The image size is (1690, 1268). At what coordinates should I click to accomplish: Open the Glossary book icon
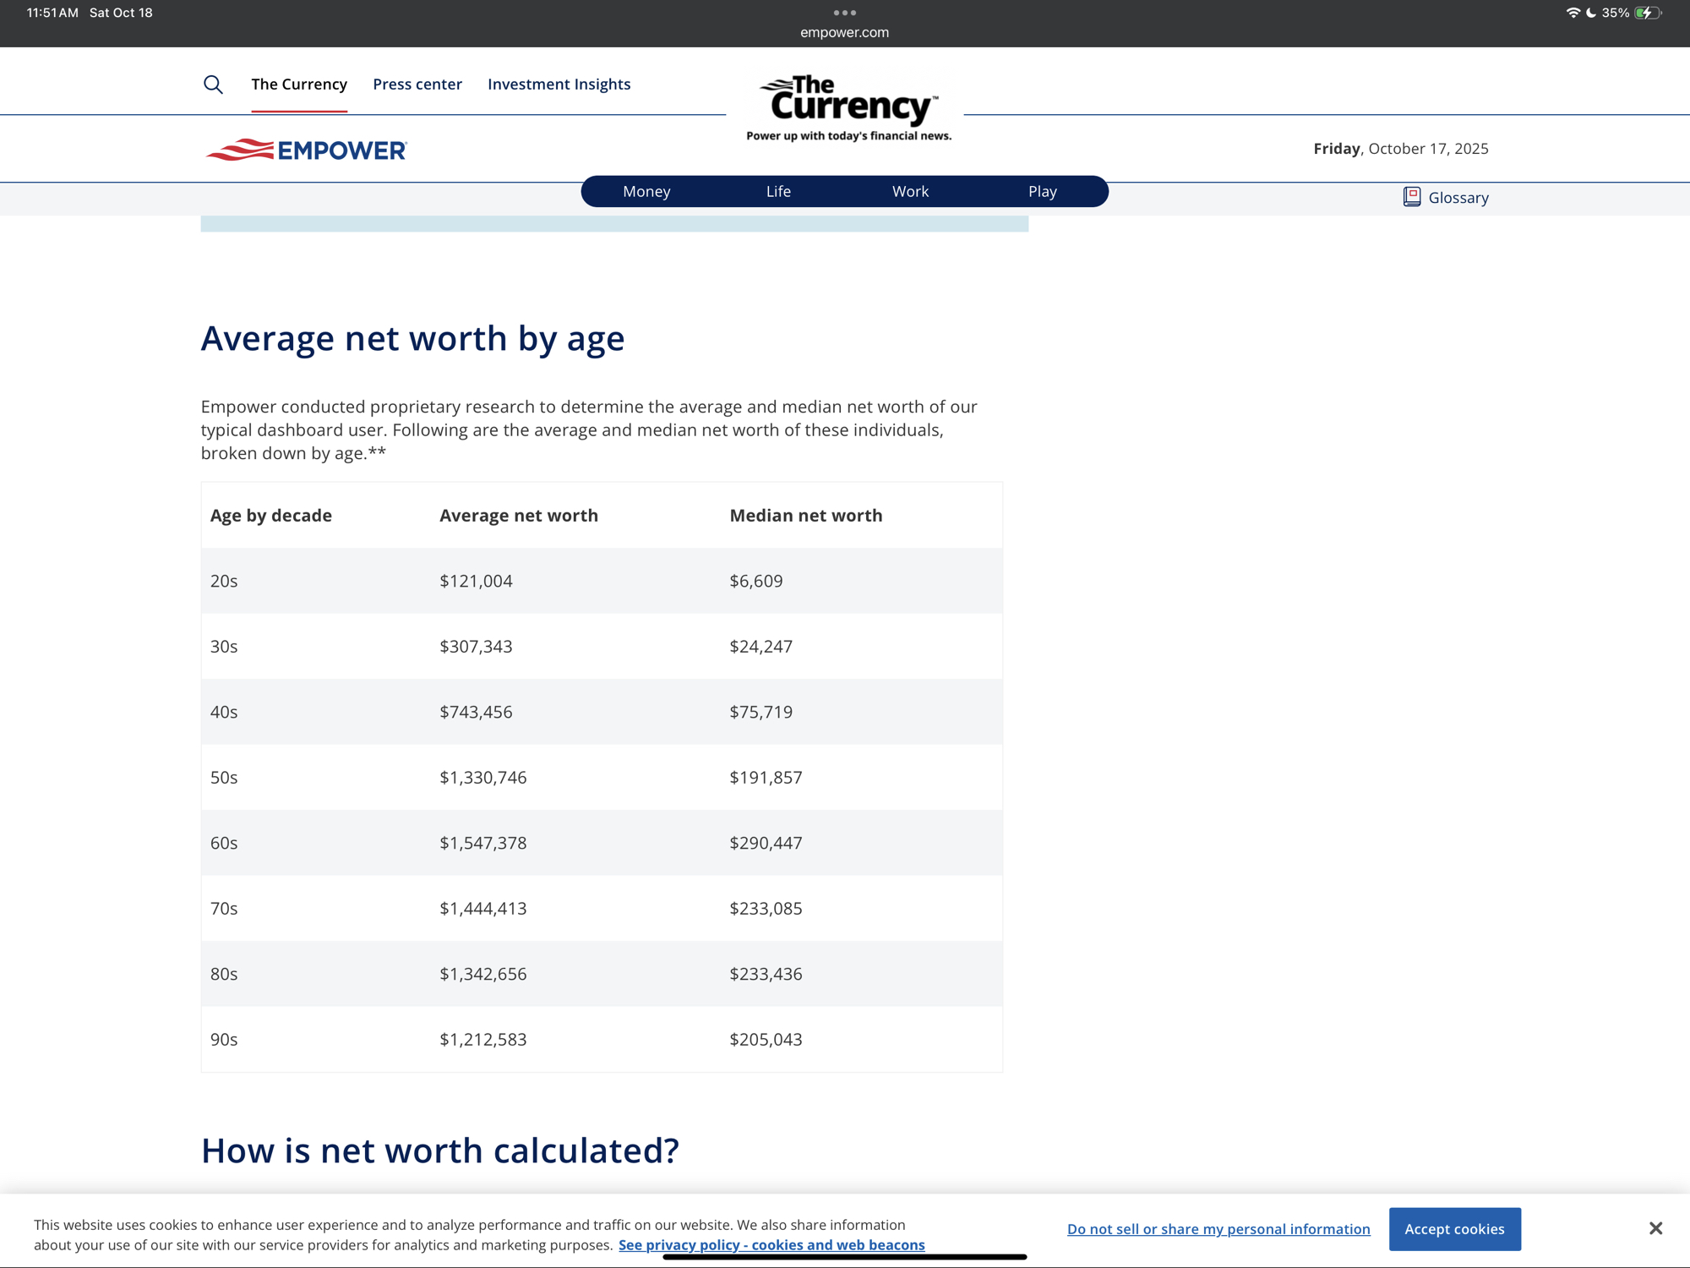point(1411,197)
